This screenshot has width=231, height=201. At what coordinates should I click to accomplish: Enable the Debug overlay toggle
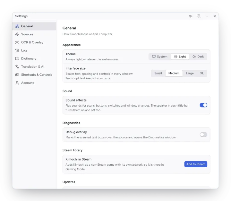pos(203,135)
